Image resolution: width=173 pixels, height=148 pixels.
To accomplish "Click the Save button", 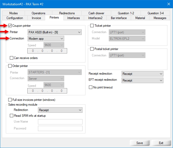I will (x=139, y=143).
